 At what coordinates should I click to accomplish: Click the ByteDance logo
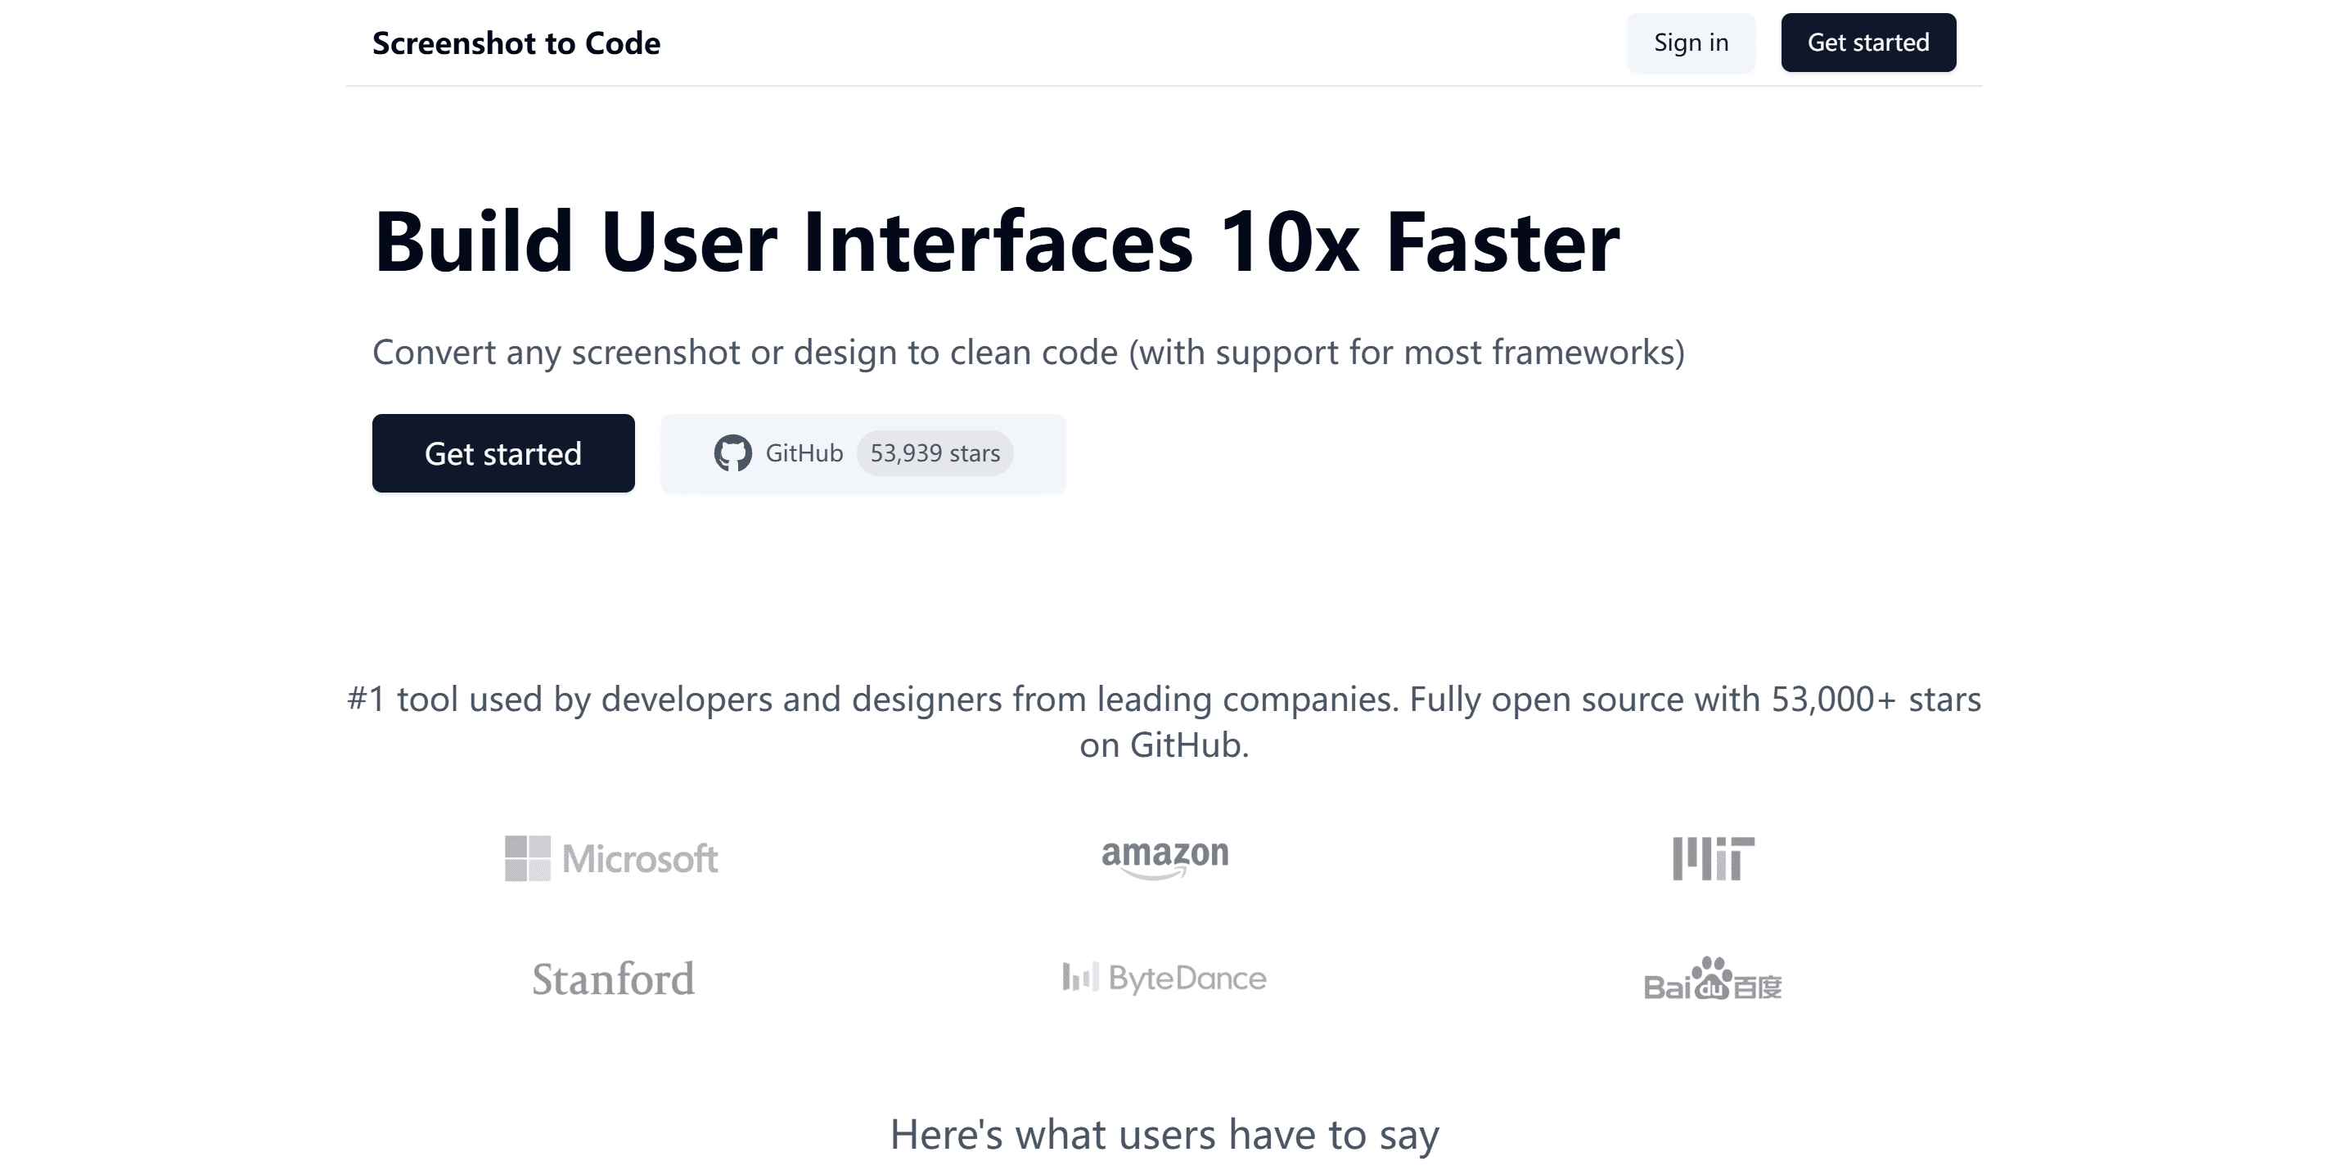1164,979
